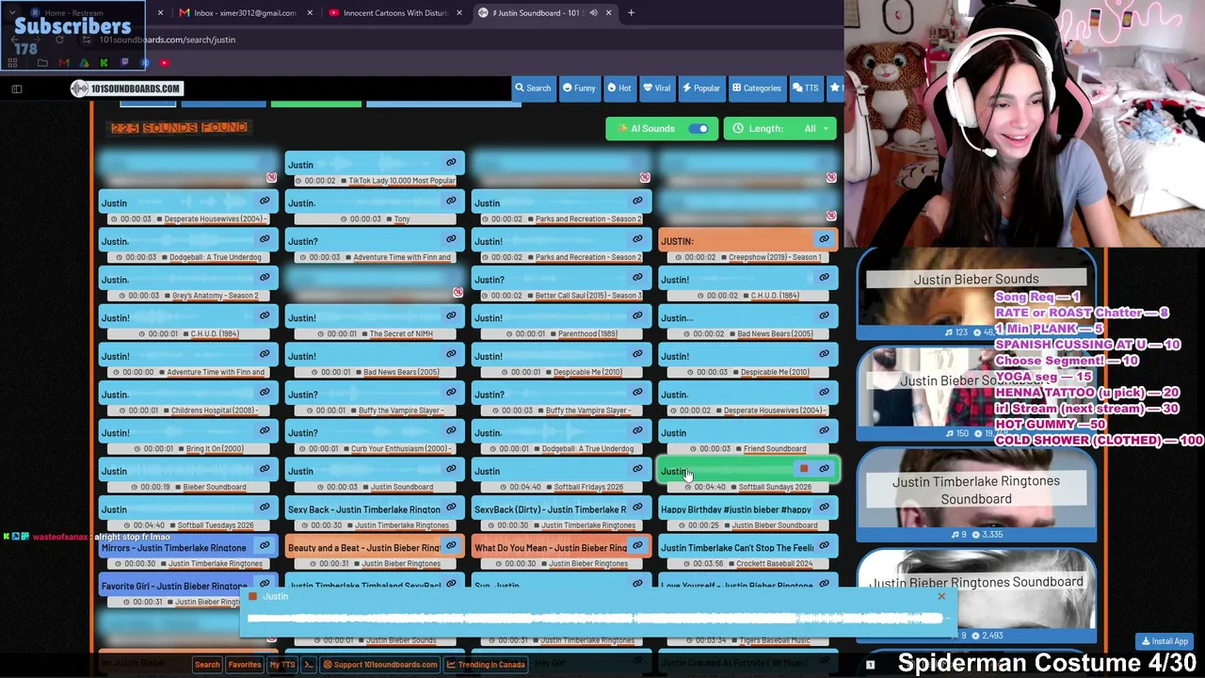Copy link icon for Justin Tony sound

[x=451, y=201]
